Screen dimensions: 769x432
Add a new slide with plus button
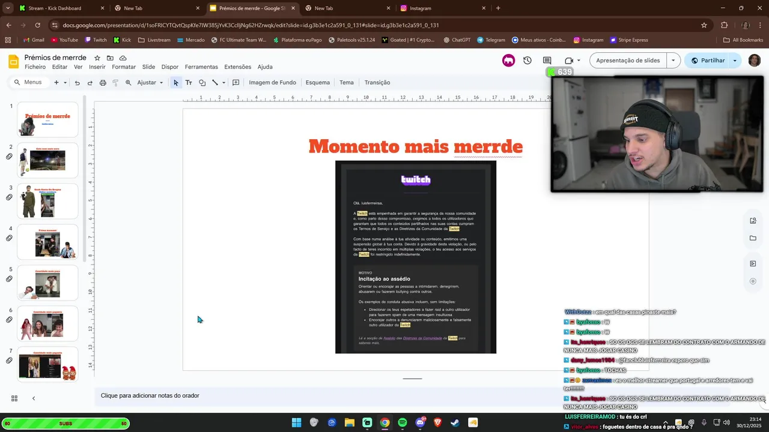56,82
